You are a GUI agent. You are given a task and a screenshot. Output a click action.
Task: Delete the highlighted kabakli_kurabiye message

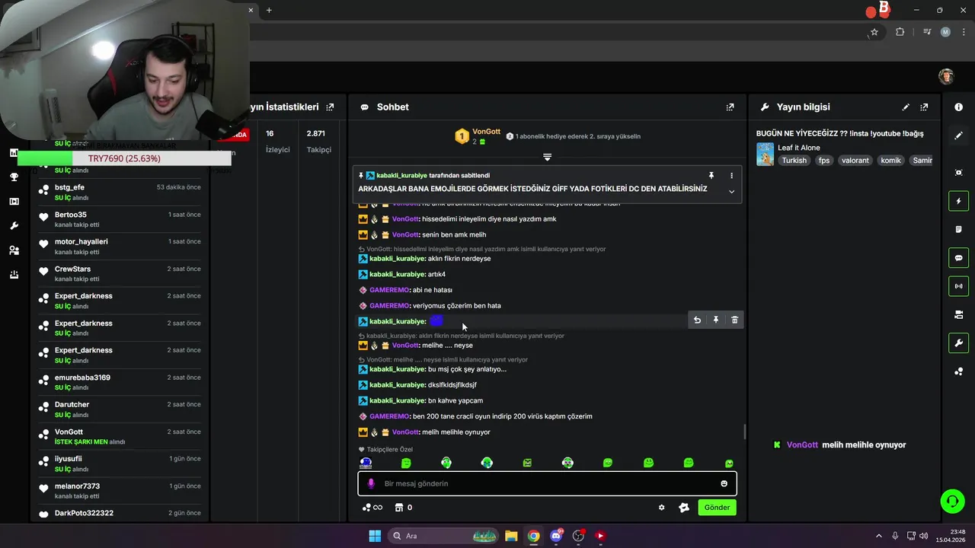pos(734,320)
